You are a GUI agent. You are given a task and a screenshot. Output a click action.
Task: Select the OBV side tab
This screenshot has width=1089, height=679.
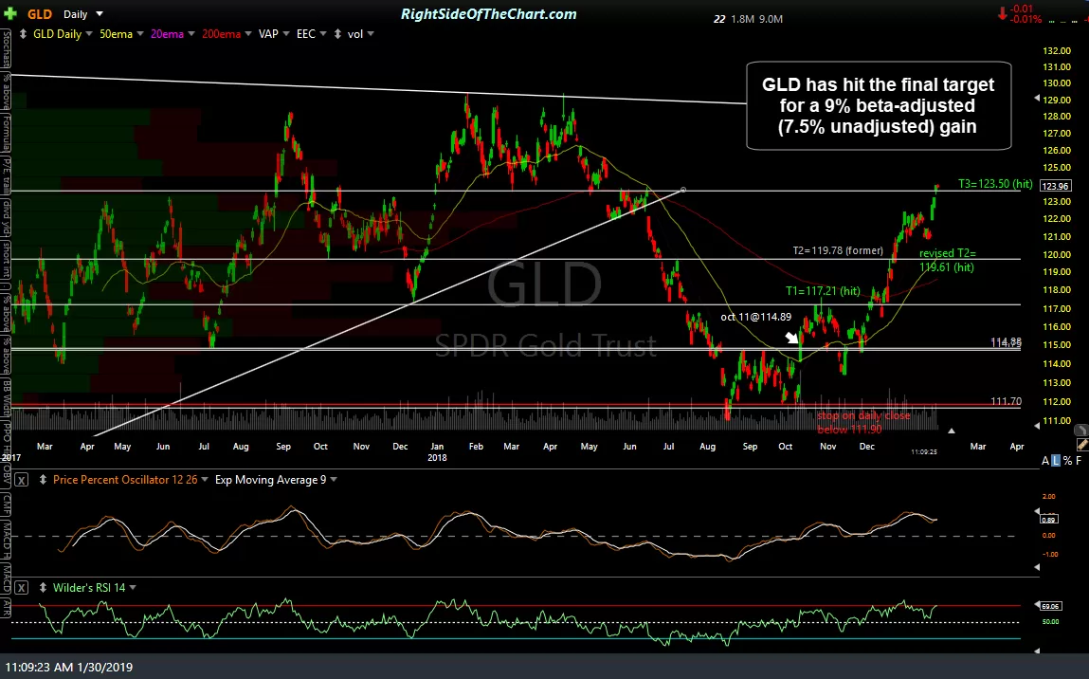[x=6, y=473]
